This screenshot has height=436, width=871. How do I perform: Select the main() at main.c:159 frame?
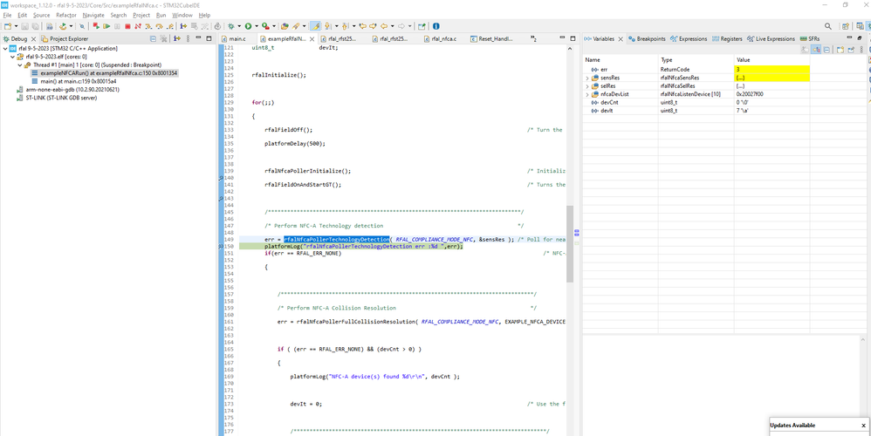(x=74, y=82)
